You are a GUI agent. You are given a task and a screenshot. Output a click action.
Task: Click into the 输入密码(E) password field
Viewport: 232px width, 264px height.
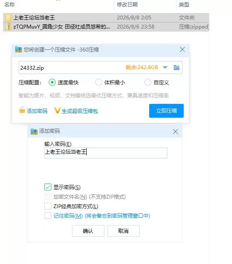click(106, 153)
